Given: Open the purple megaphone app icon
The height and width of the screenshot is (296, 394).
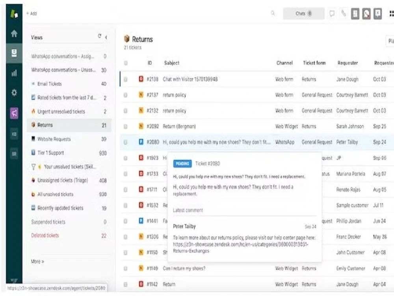Looking at the screenshot, I should point(14,113).
